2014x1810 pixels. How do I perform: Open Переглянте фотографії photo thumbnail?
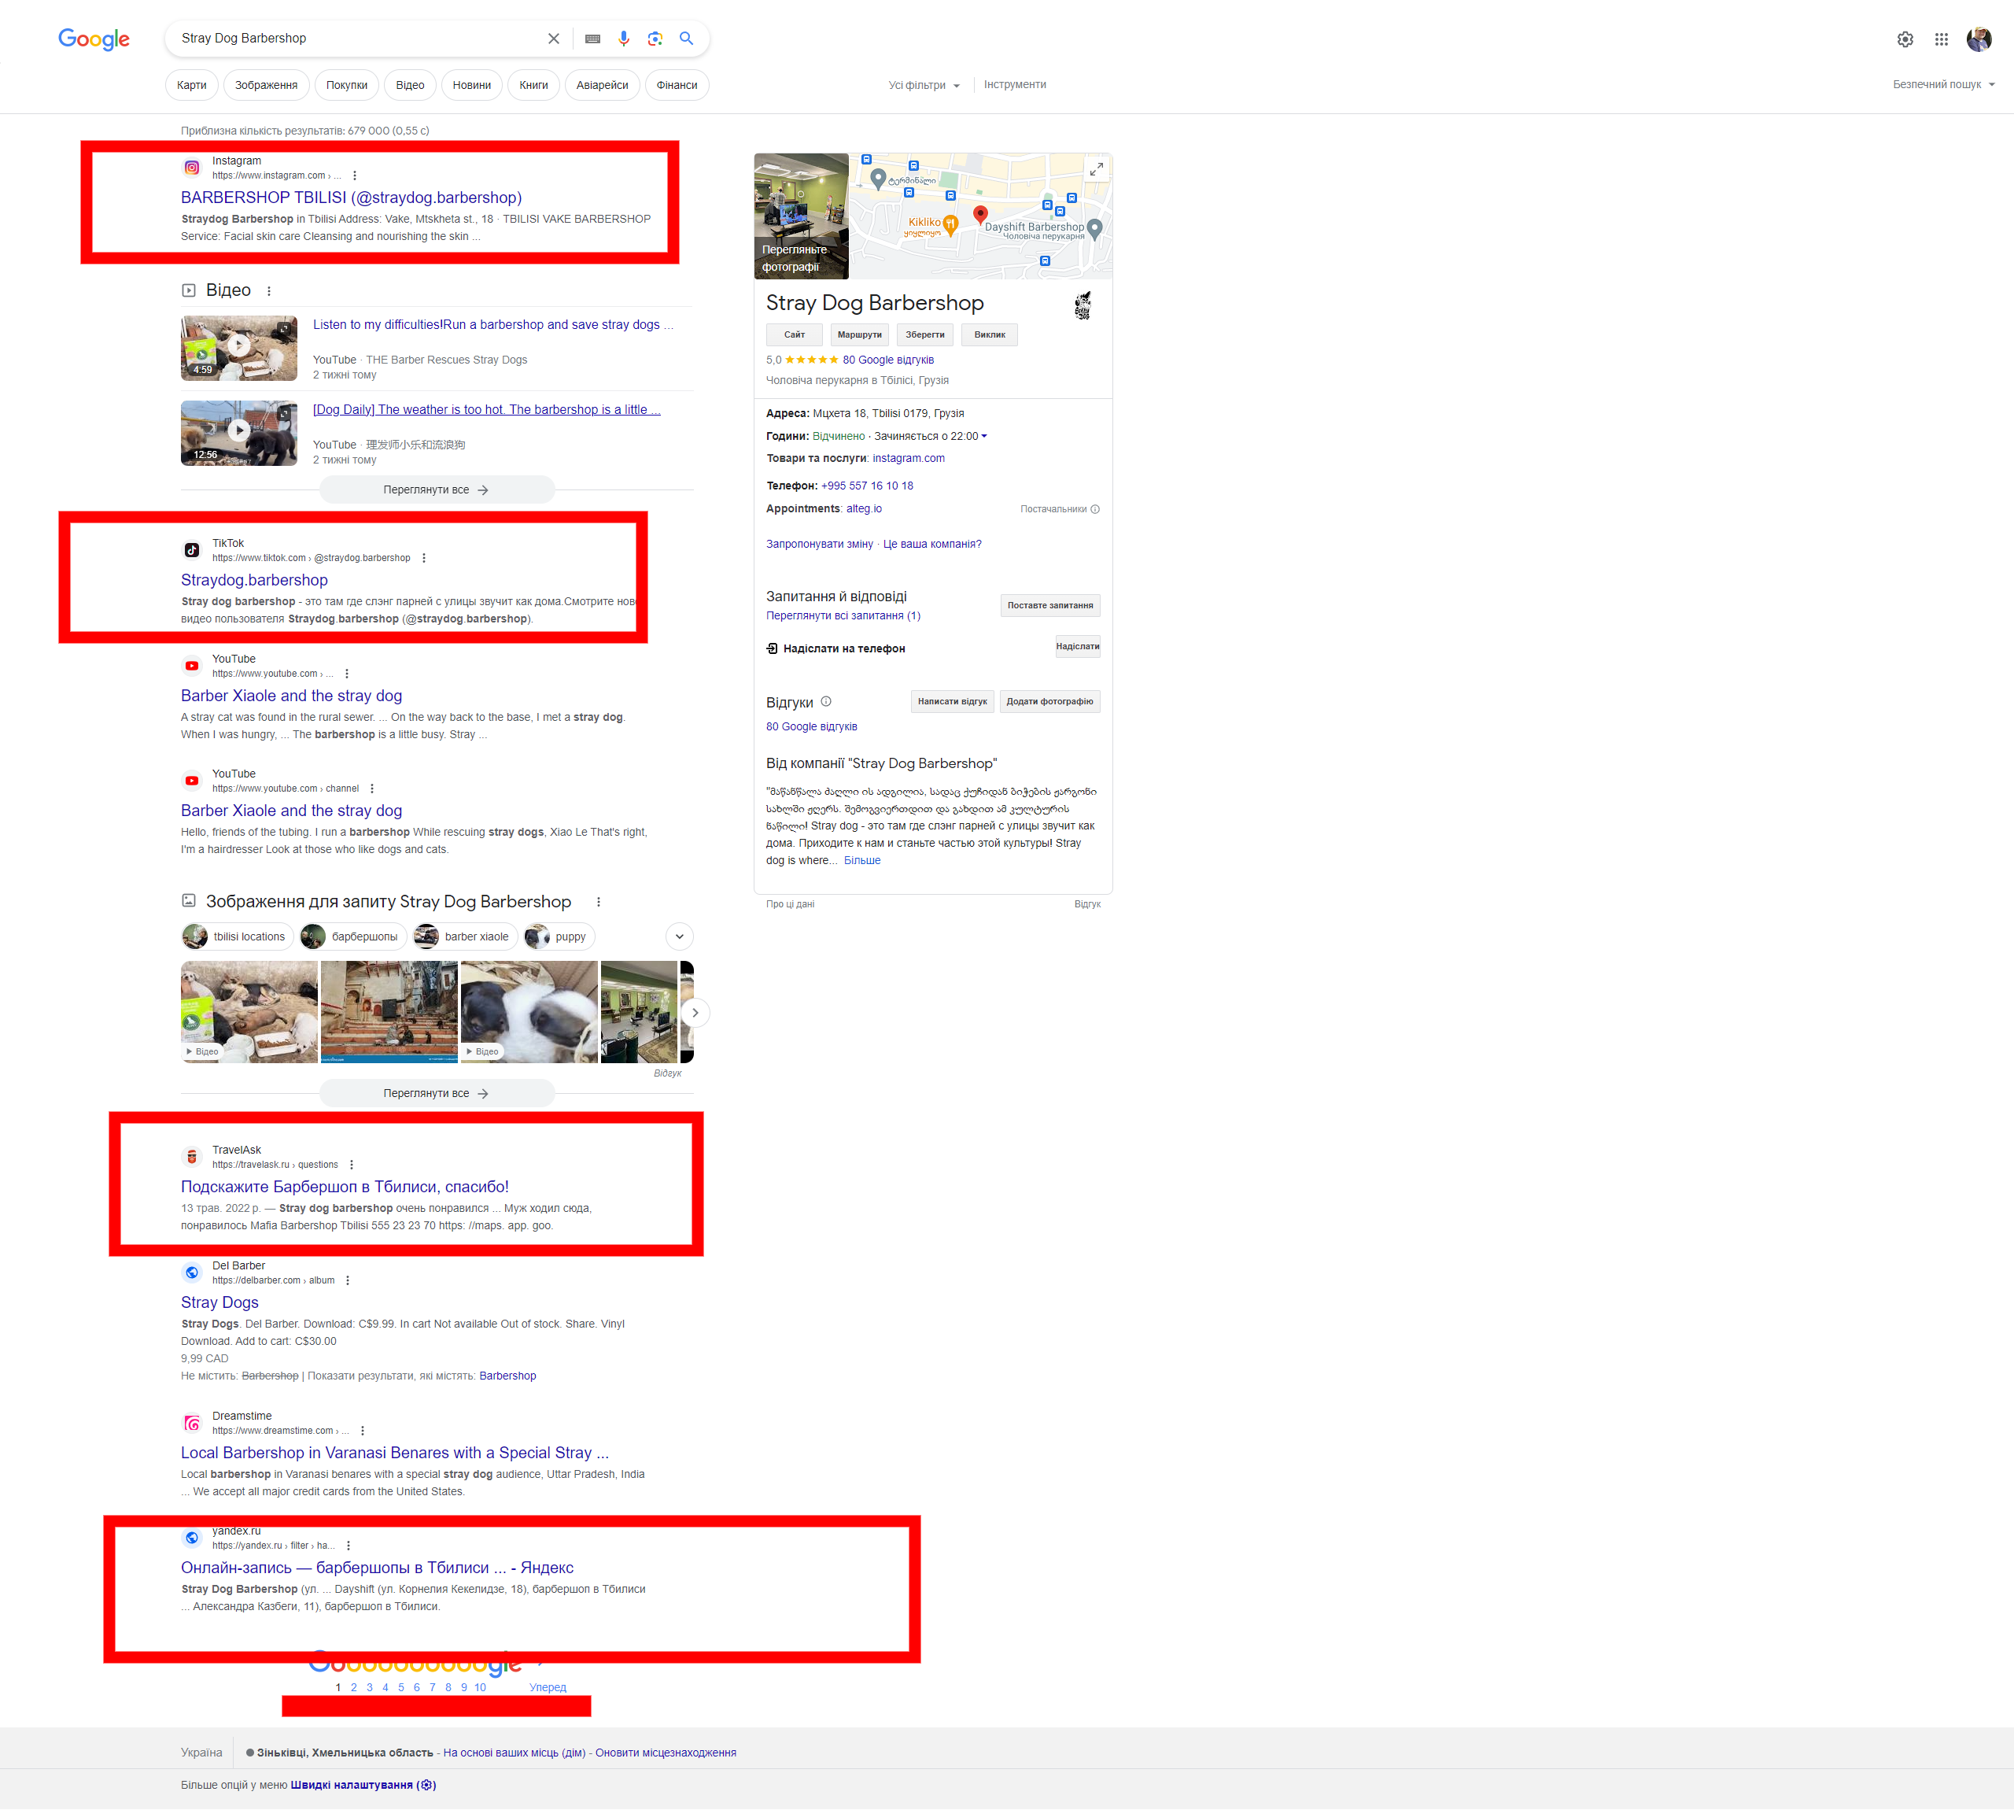[801, 216]
